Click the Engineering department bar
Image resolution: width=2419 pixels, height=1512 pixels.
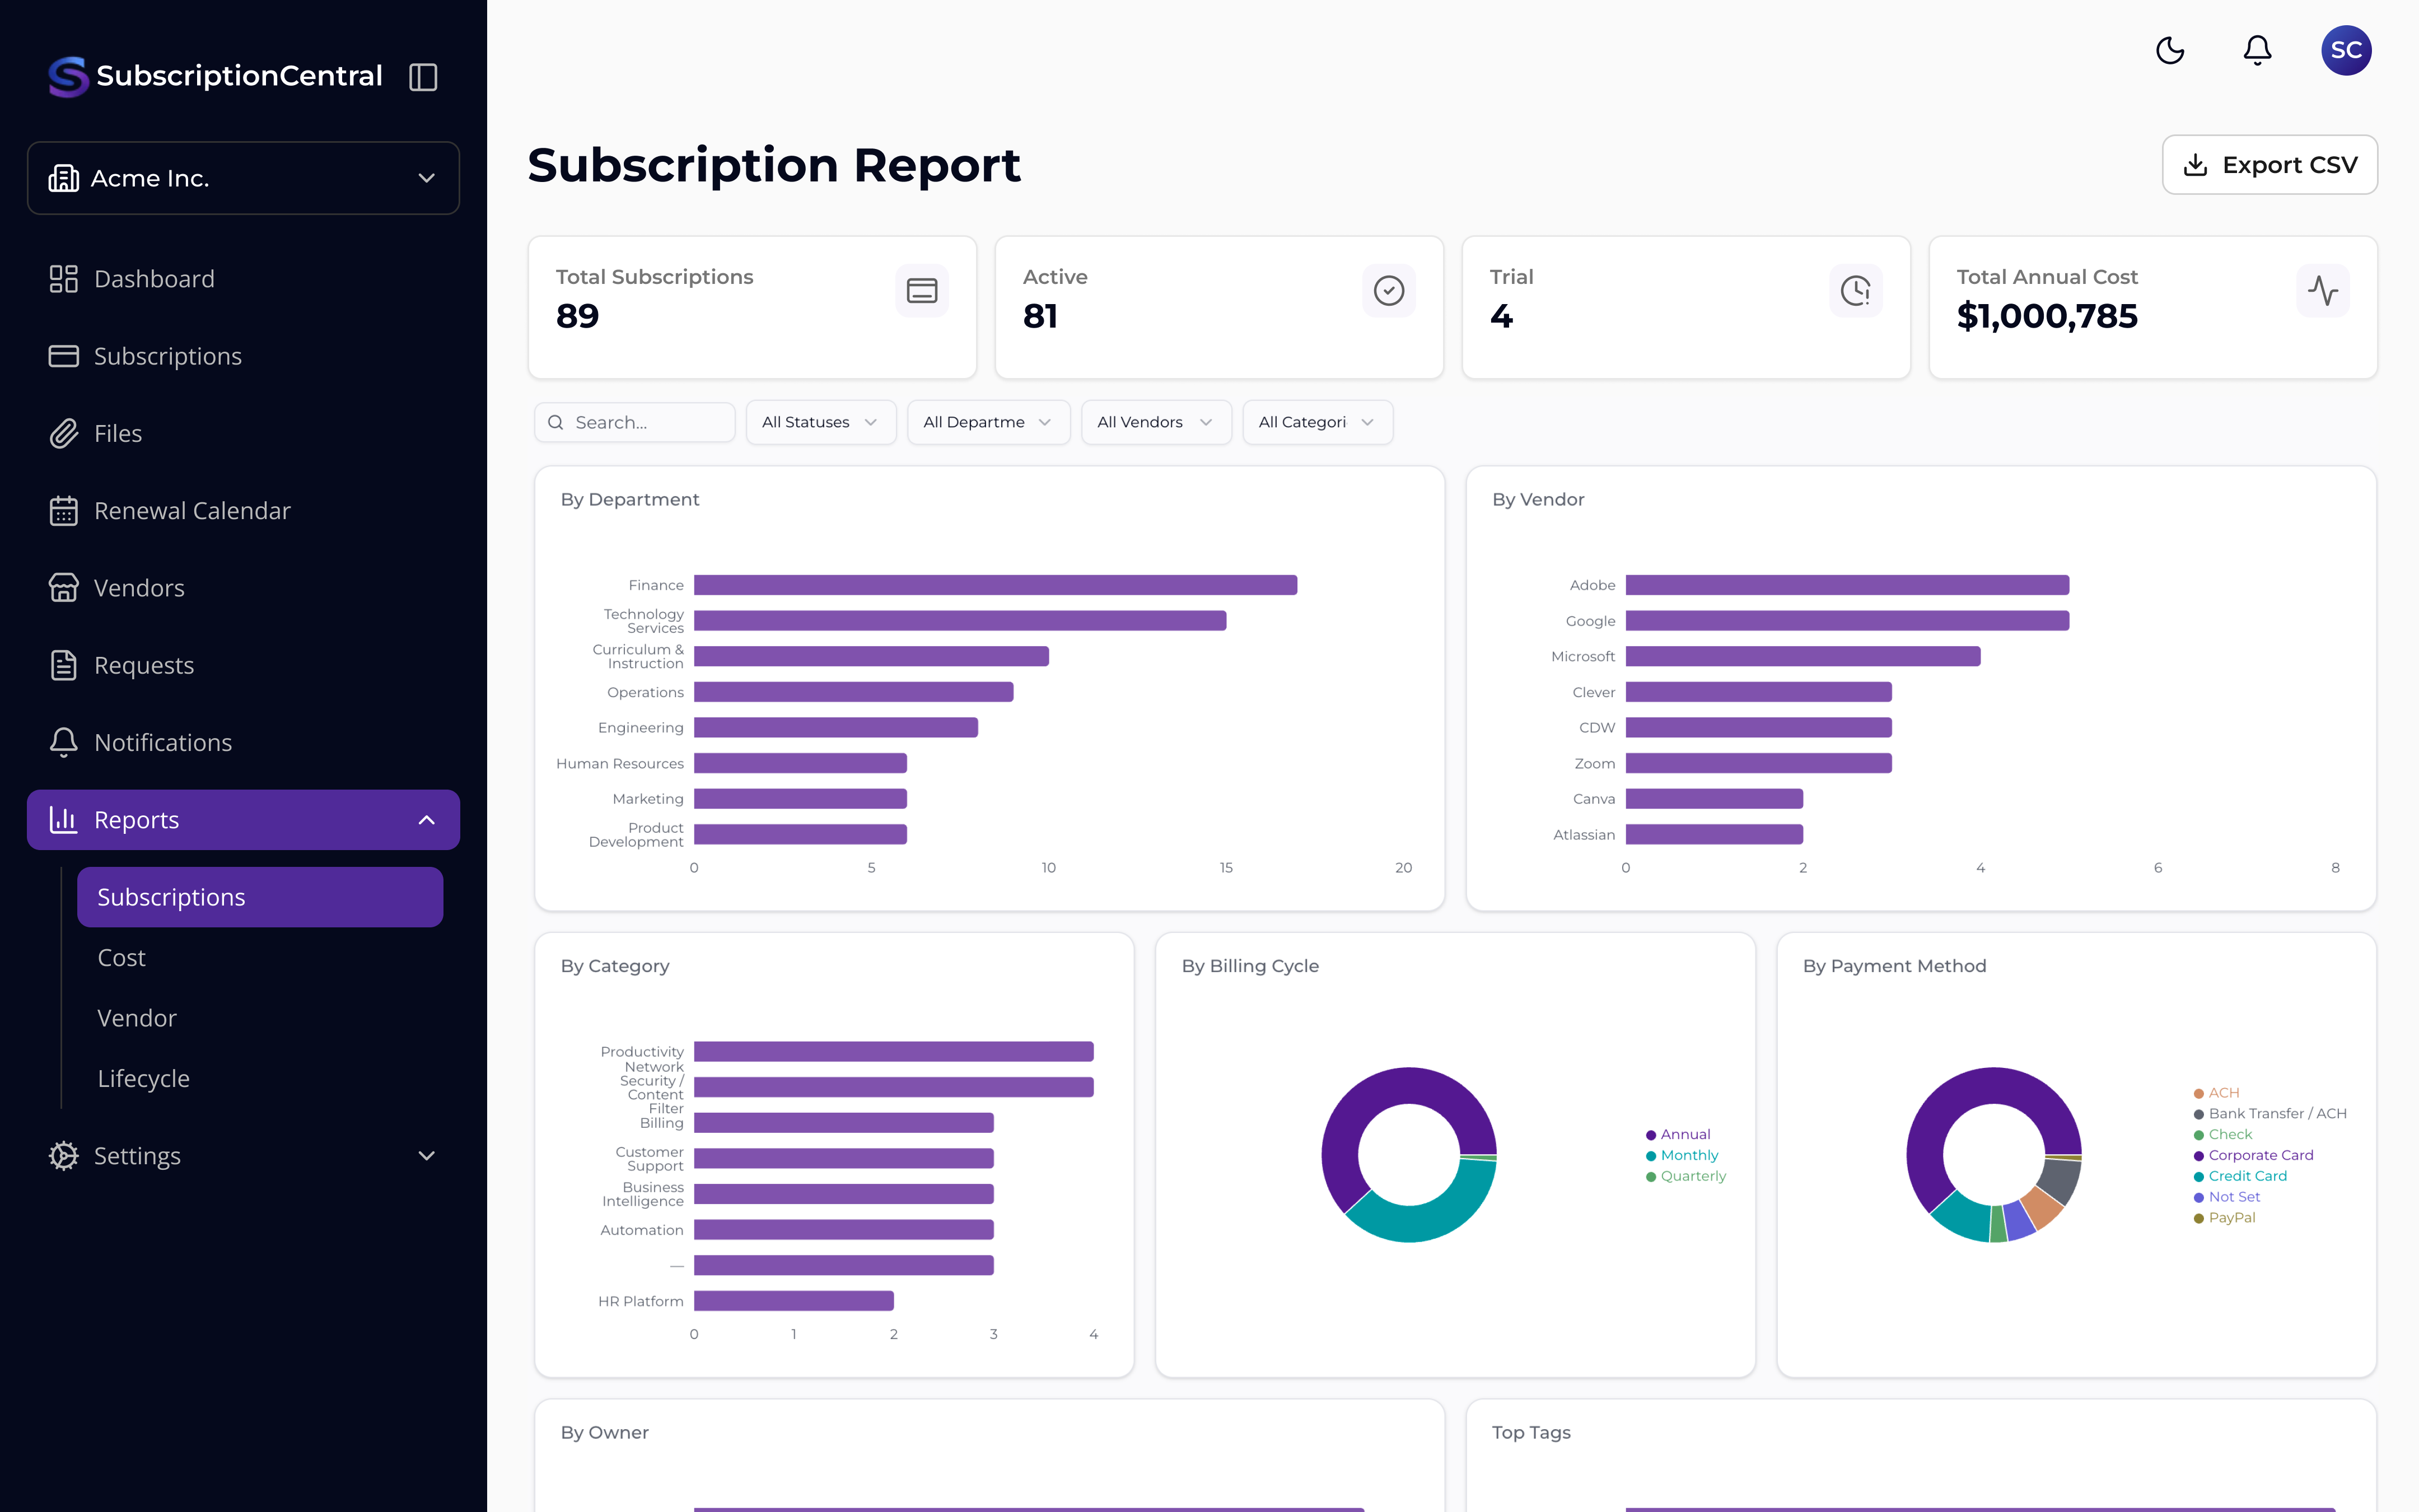click(x=835, y=728)
